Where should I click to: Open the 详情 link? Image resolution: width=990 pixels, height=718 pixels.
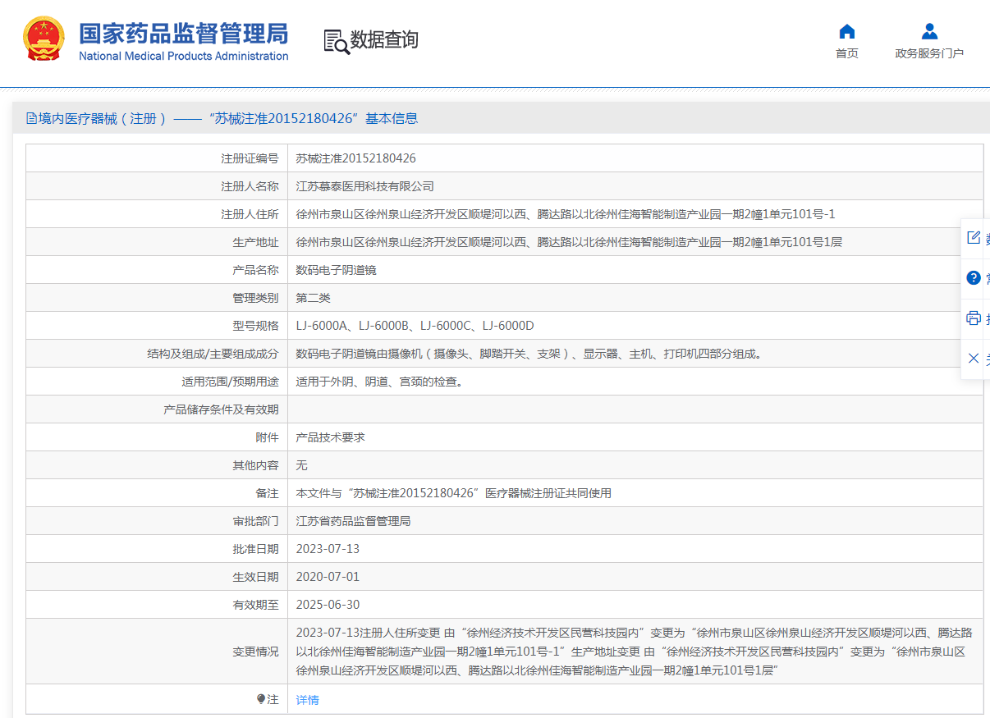(307, 700)
